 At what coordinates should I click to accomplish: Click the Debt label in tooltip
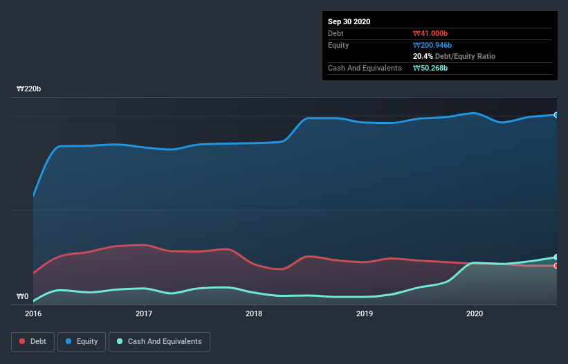pos(336,33)
